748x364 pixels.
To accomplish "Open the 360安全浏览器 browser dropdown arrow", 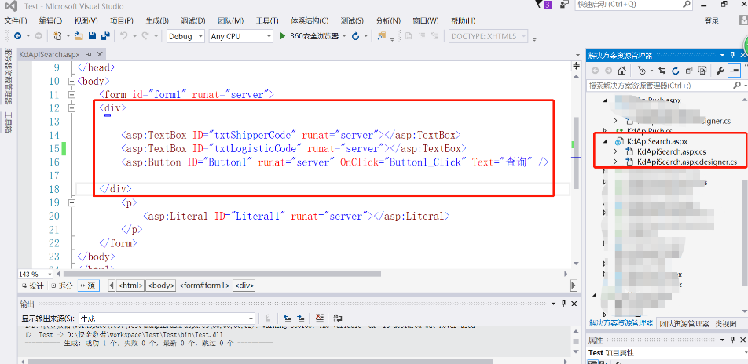I will tap(344, 36).
